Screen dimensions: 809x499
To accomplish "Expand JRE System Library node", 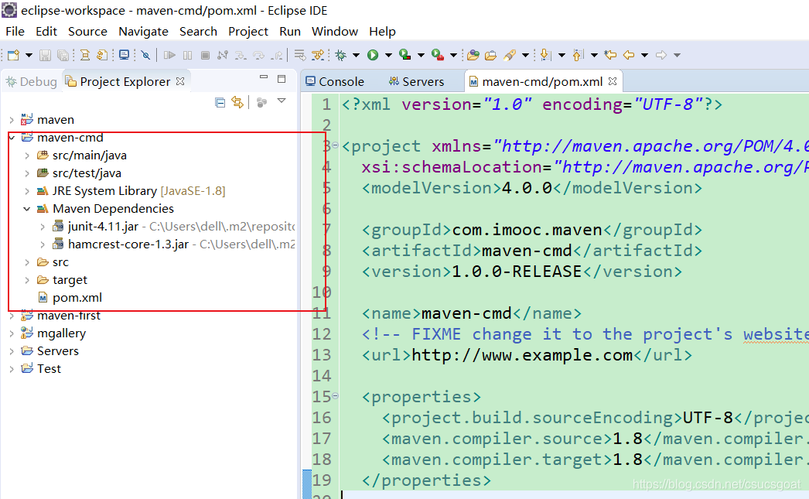I will (x=27, y=191).
